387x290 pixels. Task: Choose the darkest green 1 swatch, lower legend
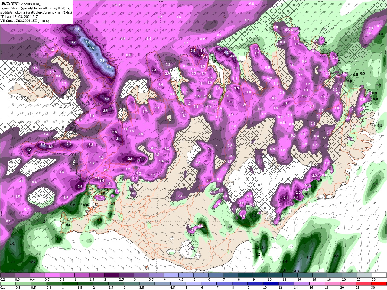click(70, 284)
